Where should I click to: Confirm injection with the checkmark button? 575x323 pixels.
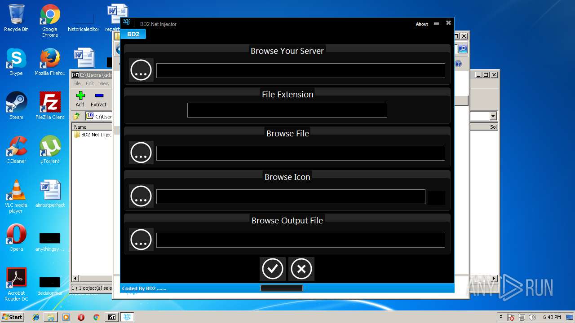coord(273,269)
